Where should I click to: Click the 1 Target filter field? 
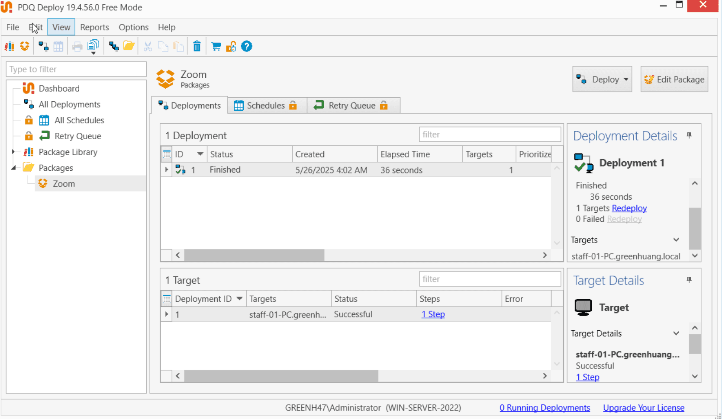tap(490, 279)
